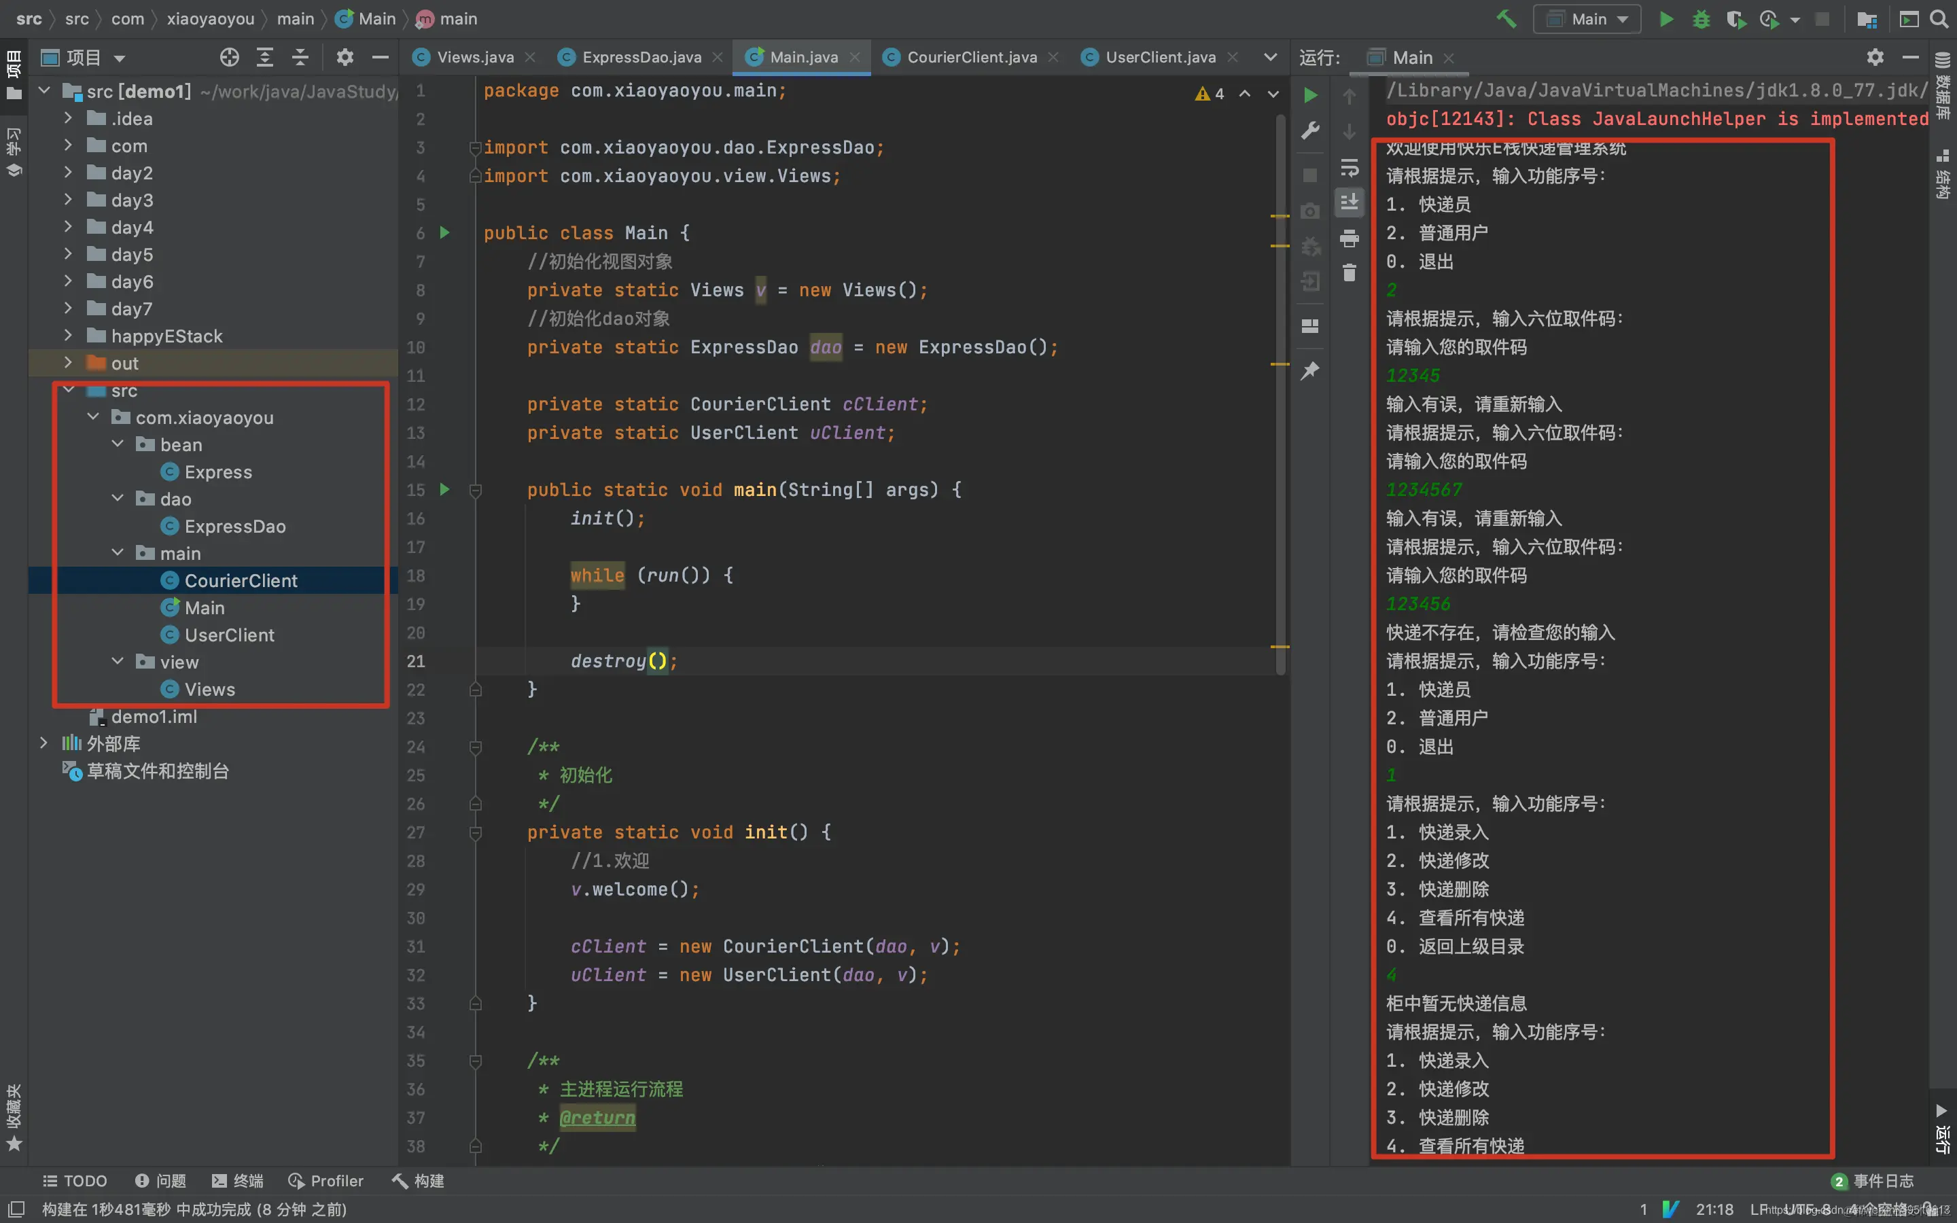1957x1223 pixels.
Task: Click the clear console trash icon
Action: pyautogui.click(x=1349, y=272)
